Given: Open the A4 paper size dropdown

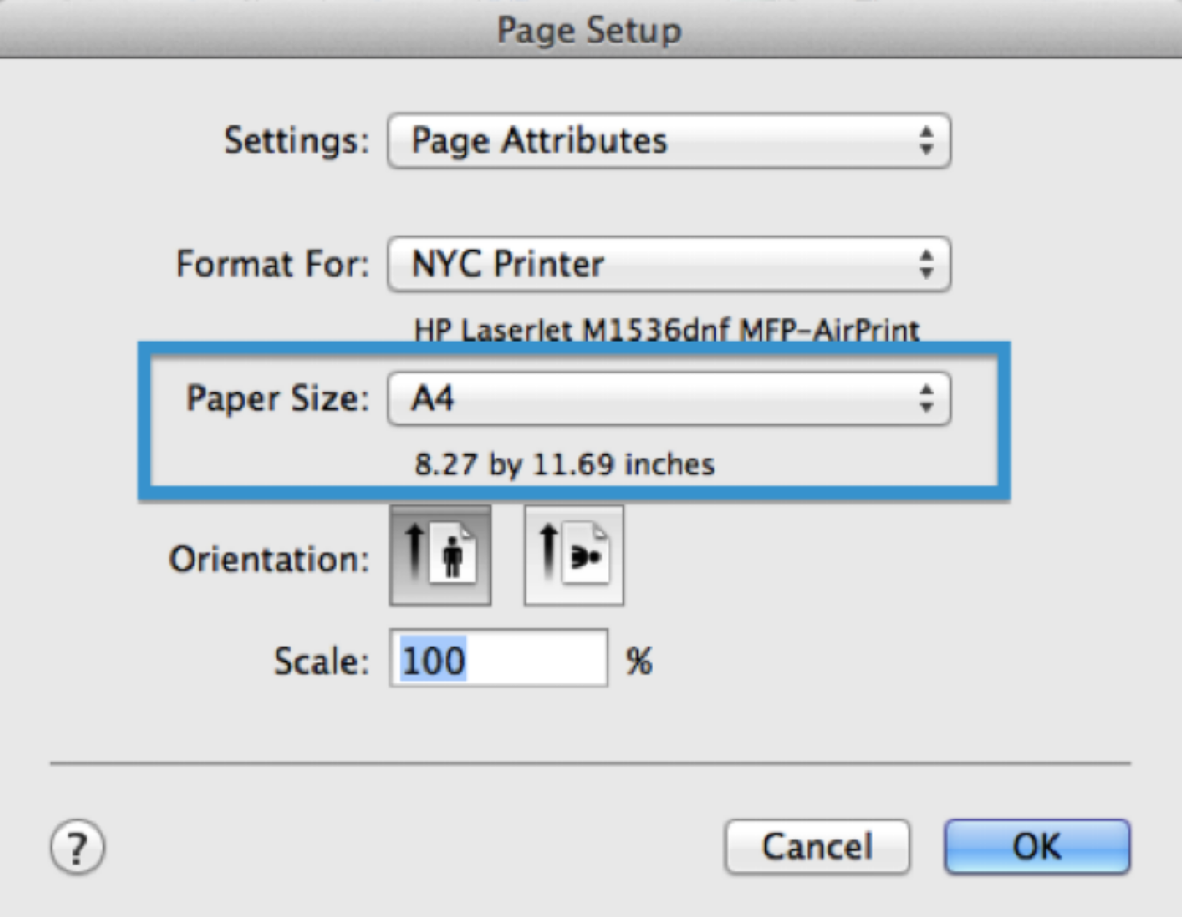Looking at the screenshot, I should (x=668, y=398).
